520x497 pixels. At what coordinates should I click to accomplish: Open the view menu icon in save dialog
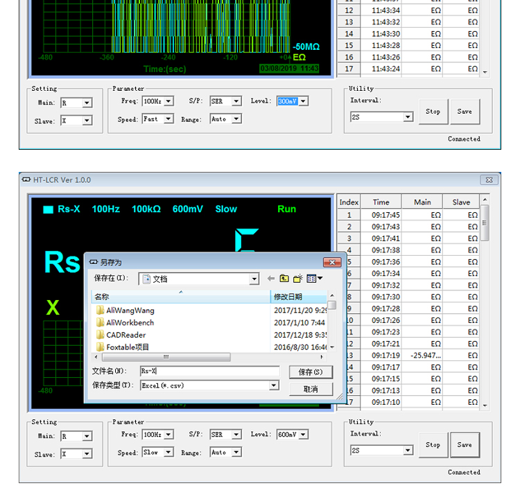point(314,279)
